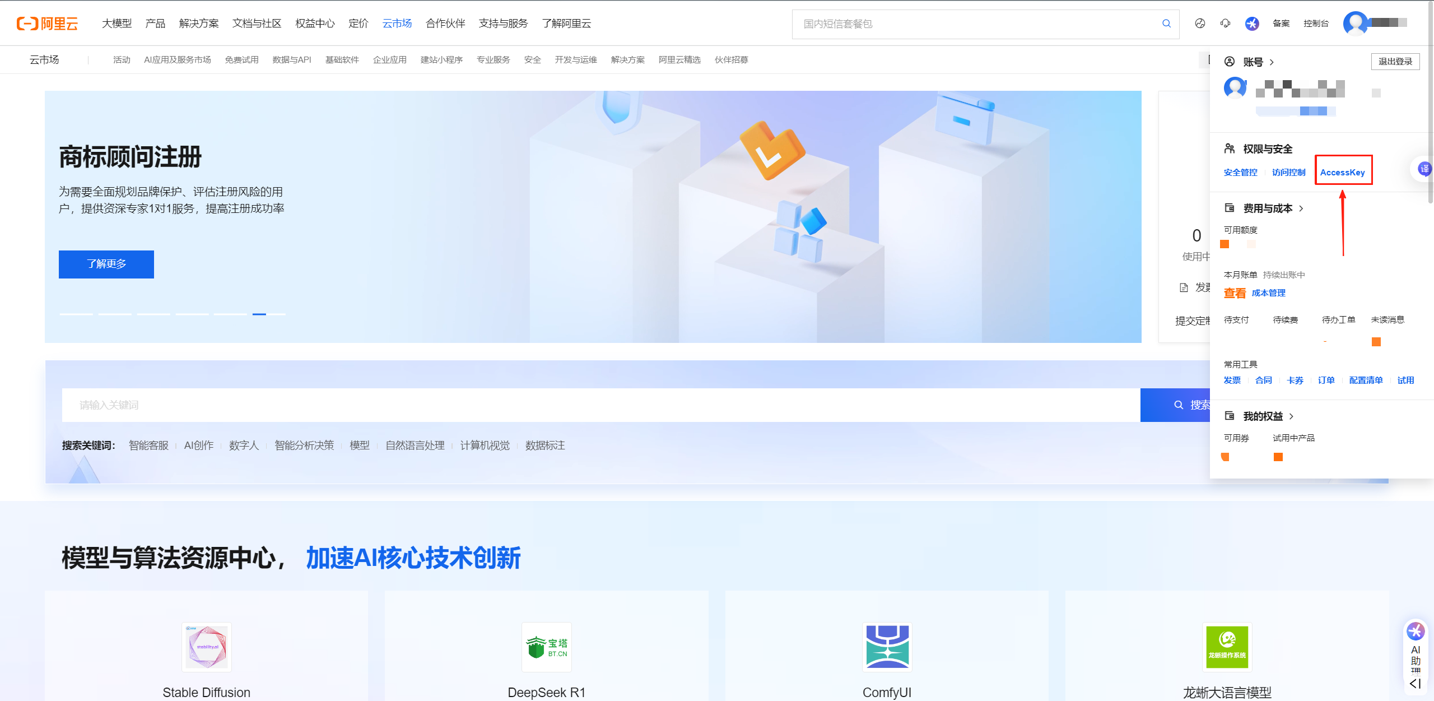The width and height of the screenshot is (1434, 701).
Task: Click the orange 查看 bill link
Action: (1235, 293)
